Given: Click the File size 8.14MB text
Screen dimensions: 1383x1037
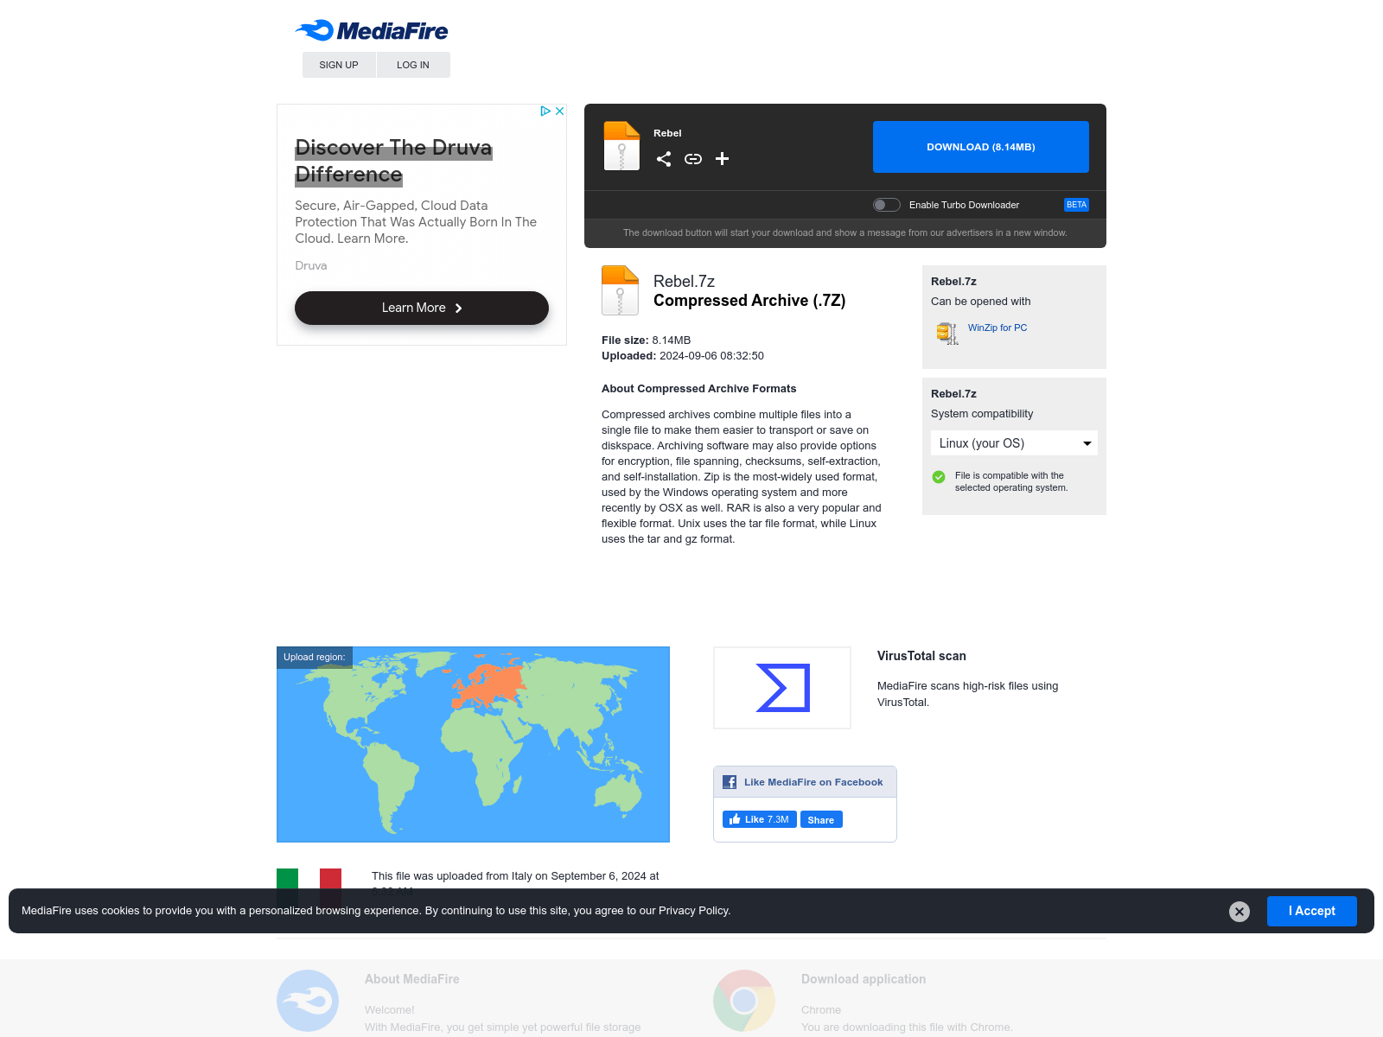Looking at the screenshot, I should coord(647,340).
